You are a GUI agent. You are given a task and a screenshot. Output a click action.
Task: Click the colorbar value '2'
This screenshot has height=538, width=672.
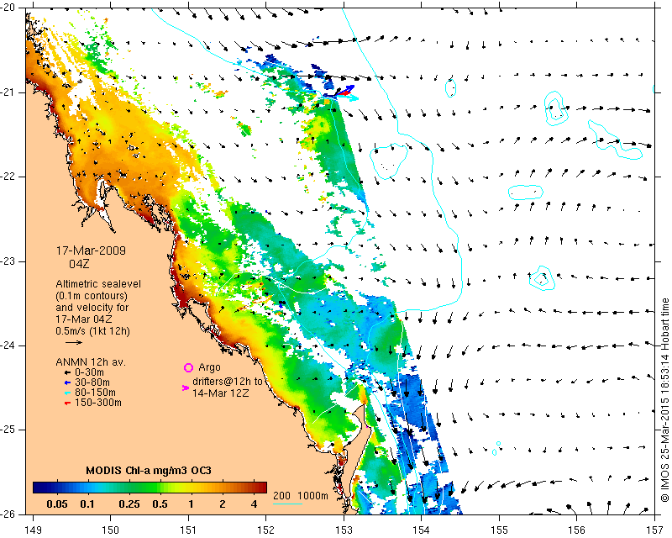pos(223,504)
